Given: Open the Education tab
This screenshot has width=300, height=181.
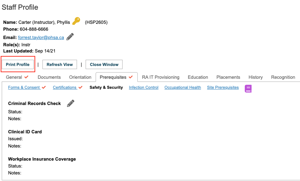Looking at the screenshot, I should [x=198, y=77].
